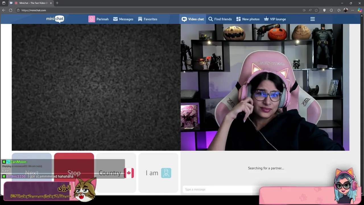Click the remote partner video area
This screenshot has height=205, width=364.
tap(96, 87)
